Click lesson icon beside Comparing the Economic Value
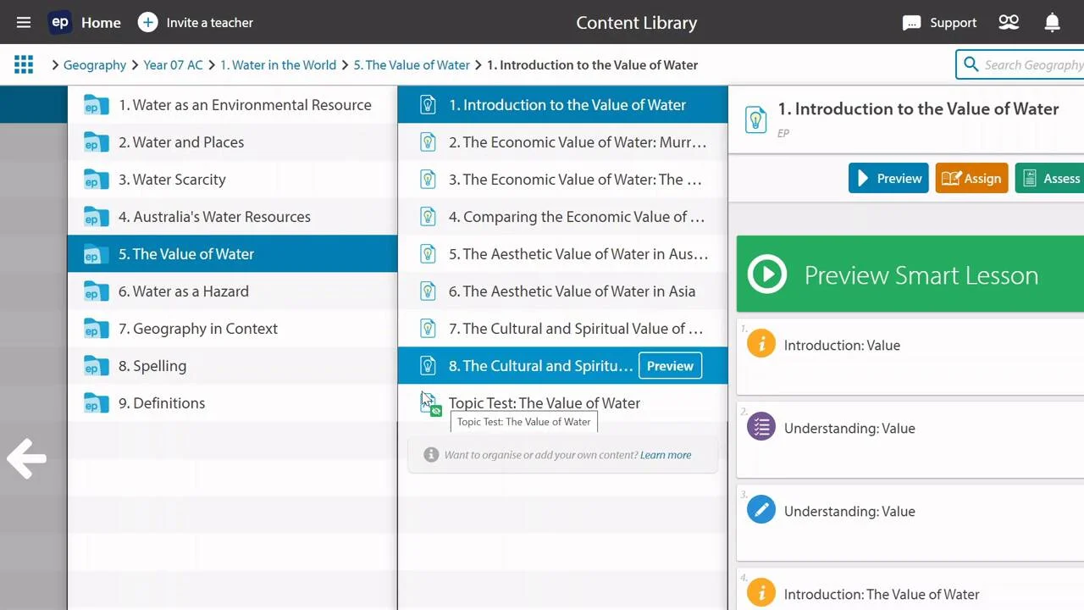Screen dimensions: 1084x610 pyautogui.click(x=429, y=217)
